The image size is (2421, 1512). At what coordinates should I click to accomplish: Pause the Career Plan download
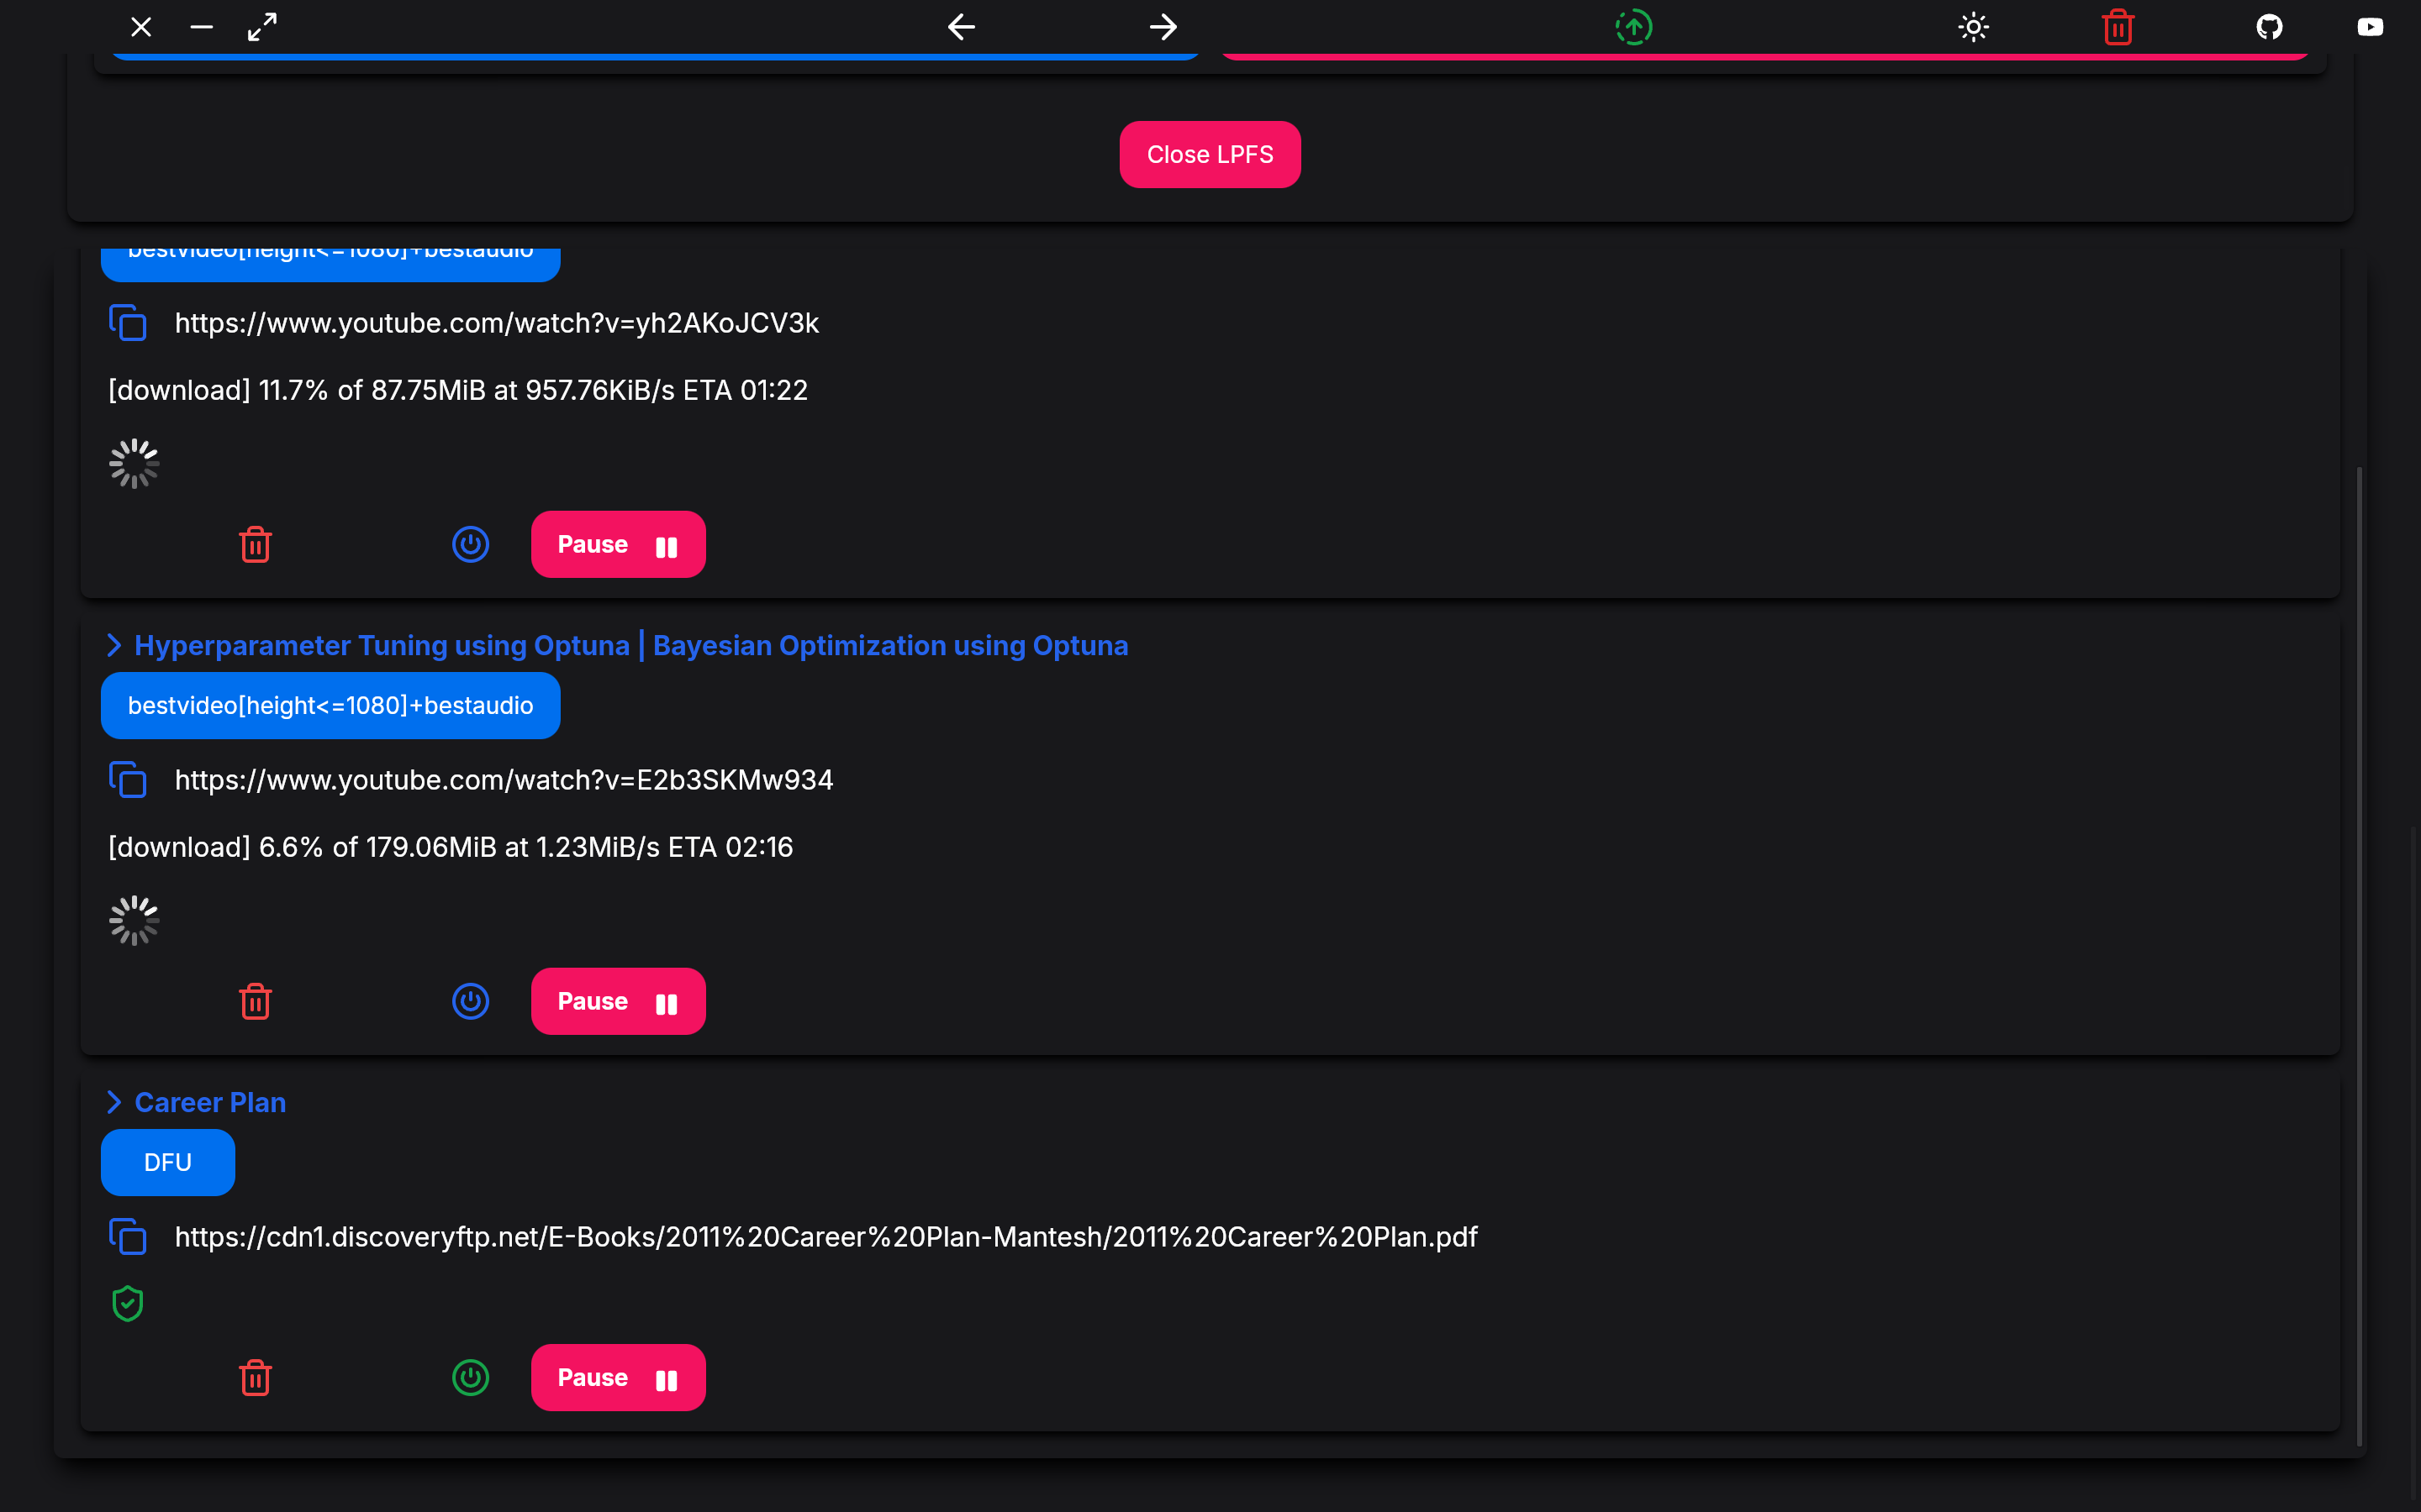pyautogui.click(x=617, y=1378)
